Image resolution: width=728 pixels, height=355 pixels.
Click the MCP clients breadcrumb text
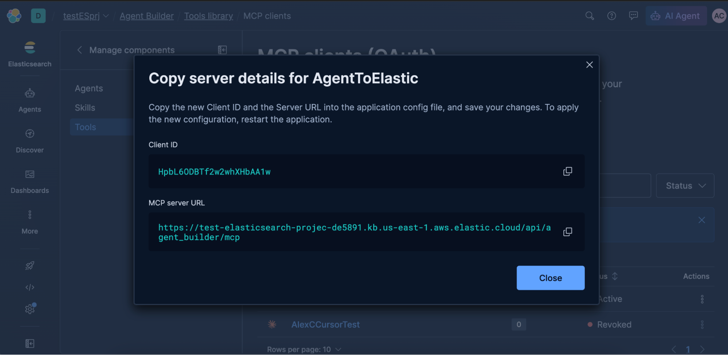[267, 16]
